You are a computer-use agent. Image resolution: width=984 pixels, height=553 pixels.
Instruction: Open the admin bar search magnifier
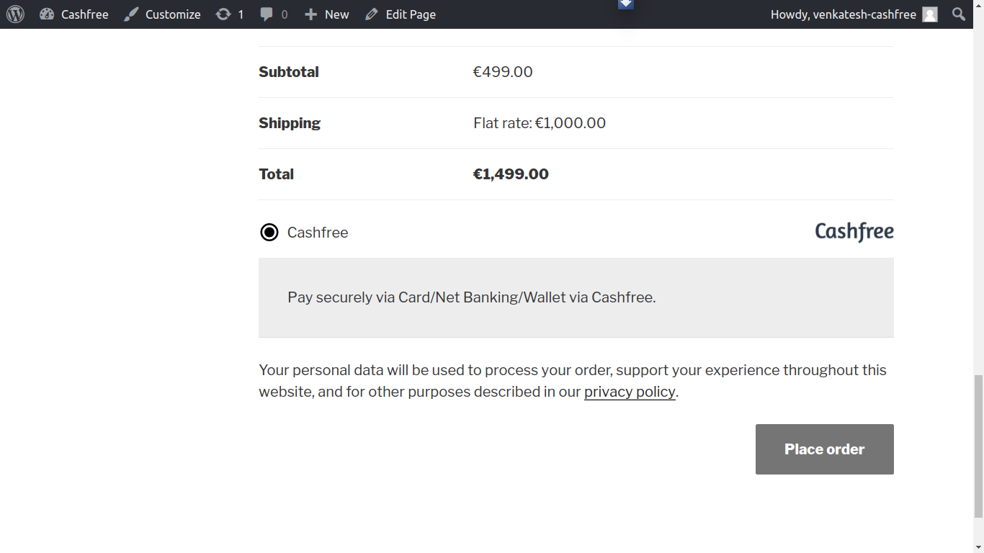pos(959,14)
